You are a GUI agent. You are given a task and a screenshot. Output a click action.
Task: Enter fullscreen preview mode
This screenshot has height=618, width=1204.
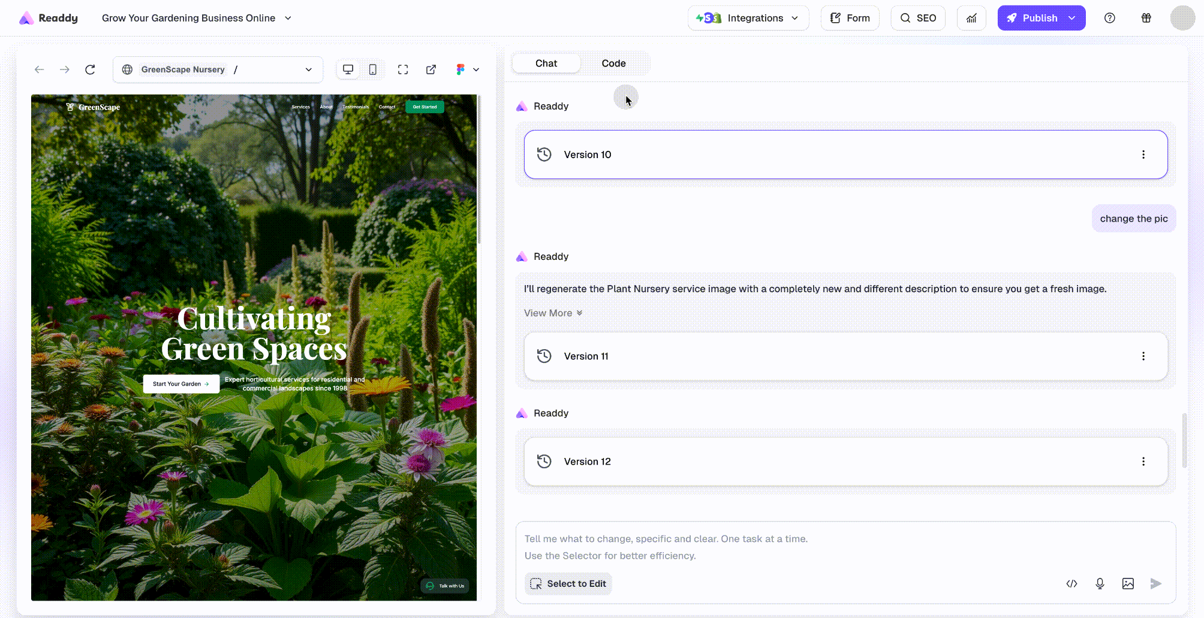[403, 69]
